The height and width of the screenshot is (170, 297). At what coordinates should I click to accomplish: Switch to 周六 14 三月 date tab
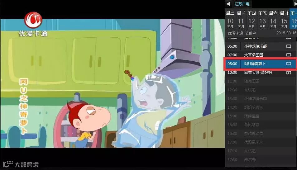click(x=273, y=19)
